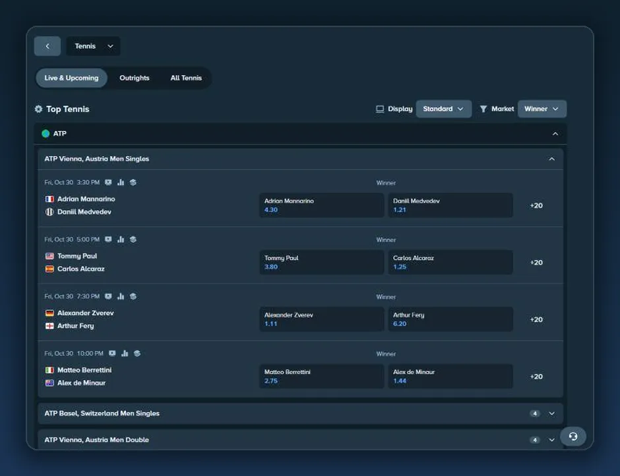Collapse the ATP section
The height and width of the screenshot is (476, 620).
click(x=555, y=134)
